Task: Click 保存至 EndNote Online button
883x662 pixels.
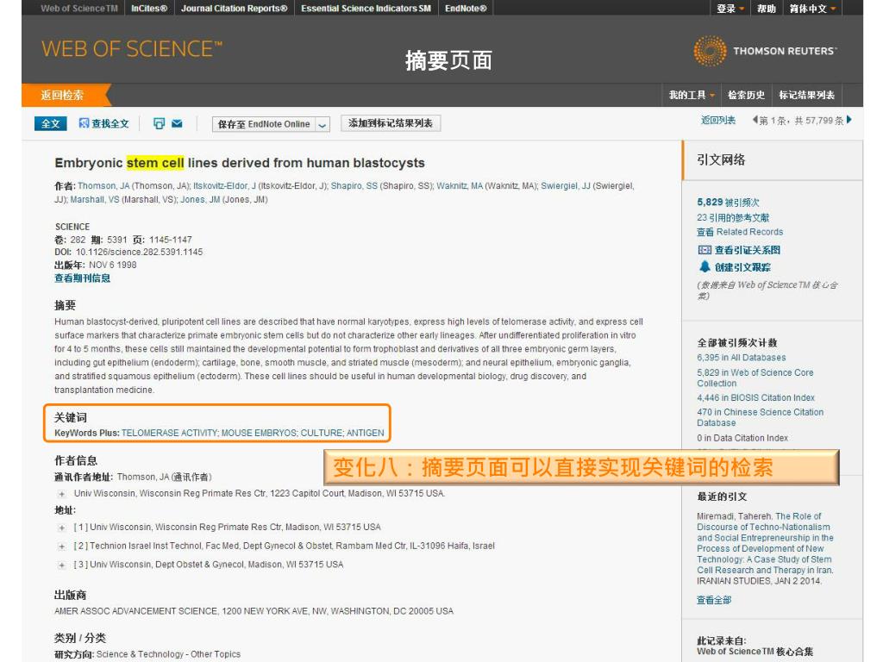Action: pyautogui.click(x=264, y=124)
